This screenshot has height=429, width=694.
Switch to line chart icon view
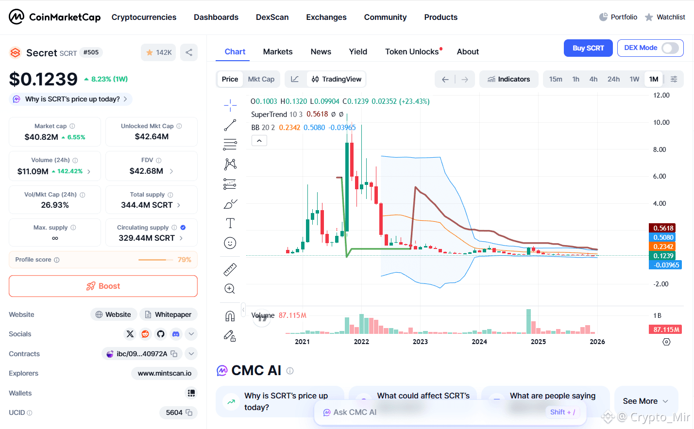pyautogui.click(x=295, y=79)
